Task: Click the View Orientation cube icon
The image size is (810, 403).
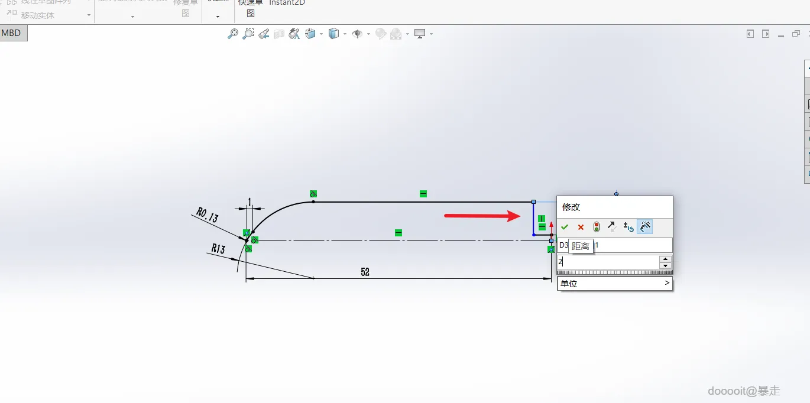Action: (310, 34)
